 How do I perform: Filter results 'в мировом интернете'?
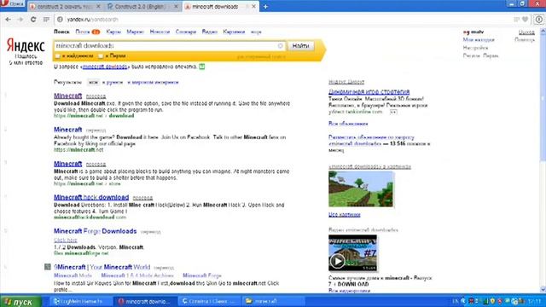(x=153, y=82)
